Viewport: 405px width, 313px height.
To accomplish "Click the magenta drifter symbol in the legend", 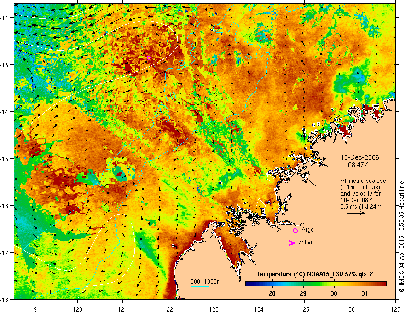I will pos(292,243).
